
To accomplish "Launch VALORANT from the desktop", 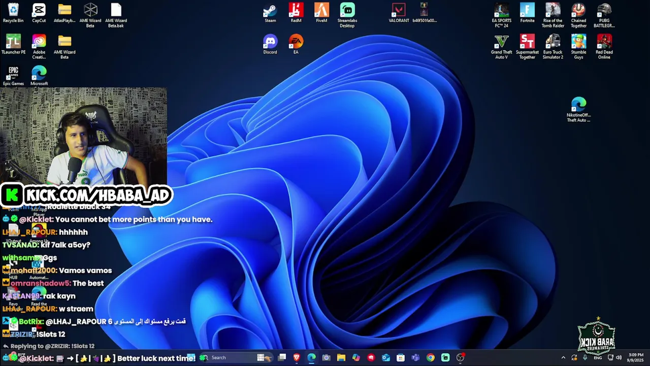I will click(x=399, y=13).
